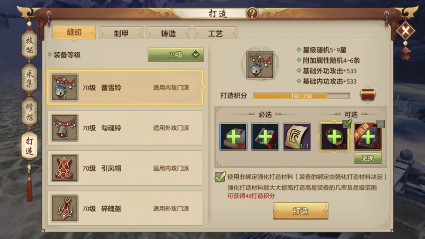425x239 pixels.
Task: Open the help question mark icon
Action: [252, 13]
